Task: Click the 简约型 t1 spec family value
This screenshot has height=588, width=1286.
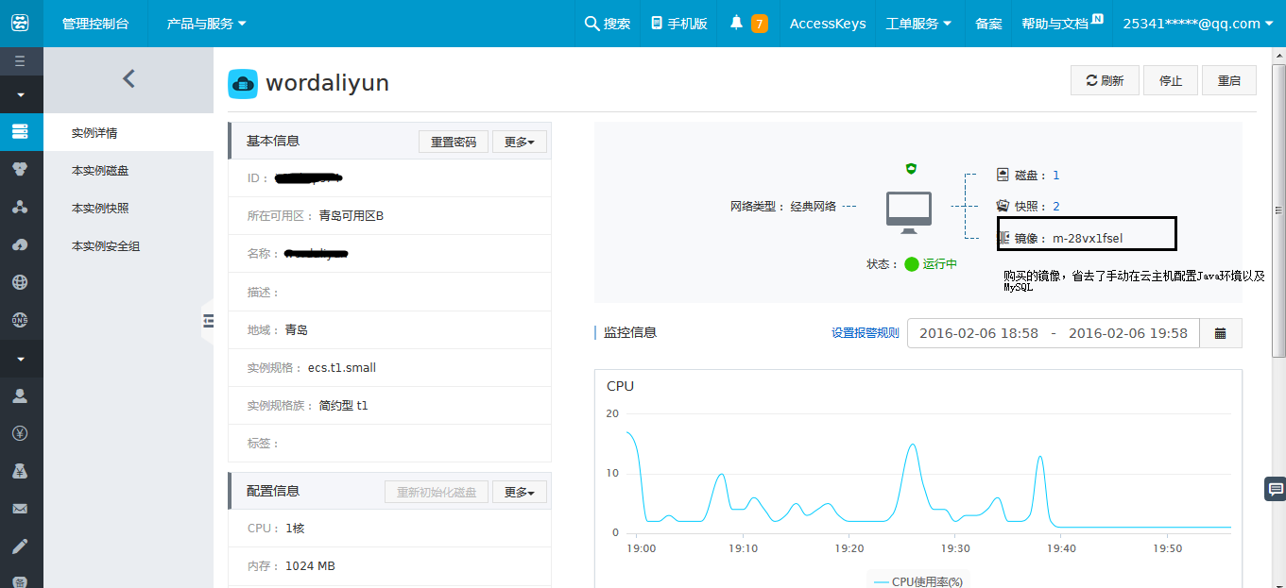Action: 343,405
